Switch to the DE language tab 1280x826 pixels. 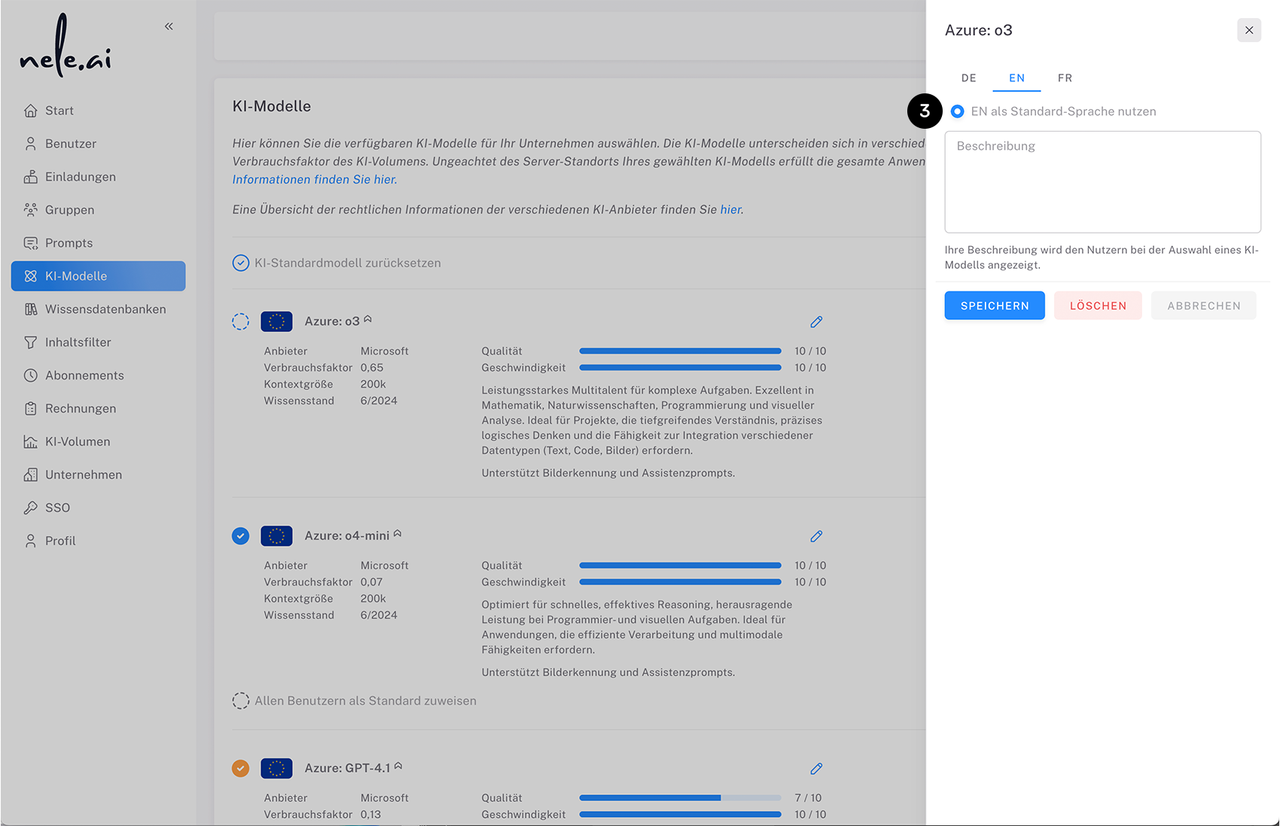pos(968,78)
